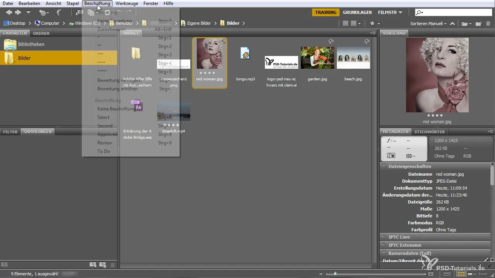Go to Eigene Bilder in path bar
The height and width of the screenshot is (278, 495).
point(196,23)
